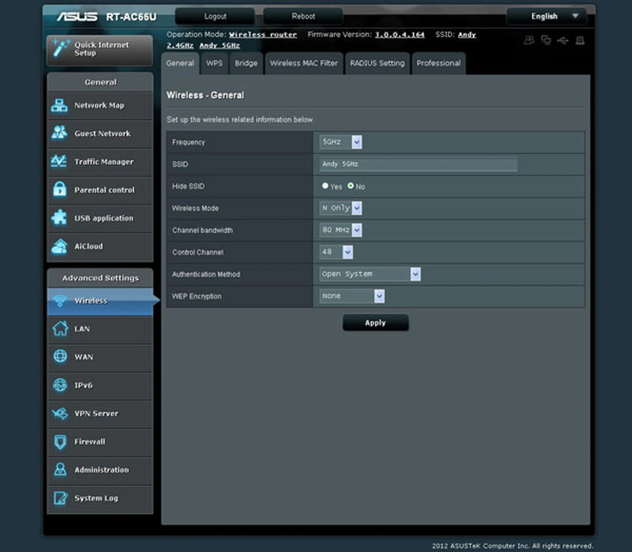Viewport: 632px width, 552px height.
Task: Open Guest Network via its icon
Action: pos(59,133)
